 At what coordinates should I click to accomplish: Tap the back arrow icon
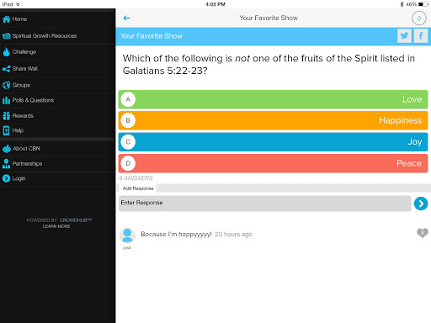[126, 18]
